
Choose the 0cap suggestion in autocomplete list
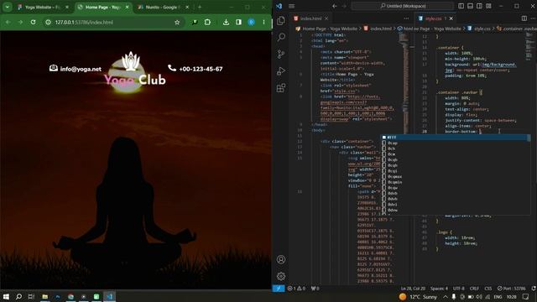[x=456, y=143]
